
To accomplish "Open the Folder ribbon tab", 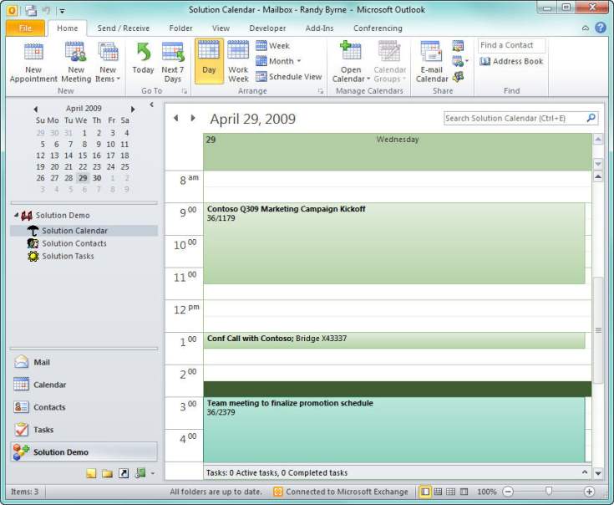I will pos(181,28).
